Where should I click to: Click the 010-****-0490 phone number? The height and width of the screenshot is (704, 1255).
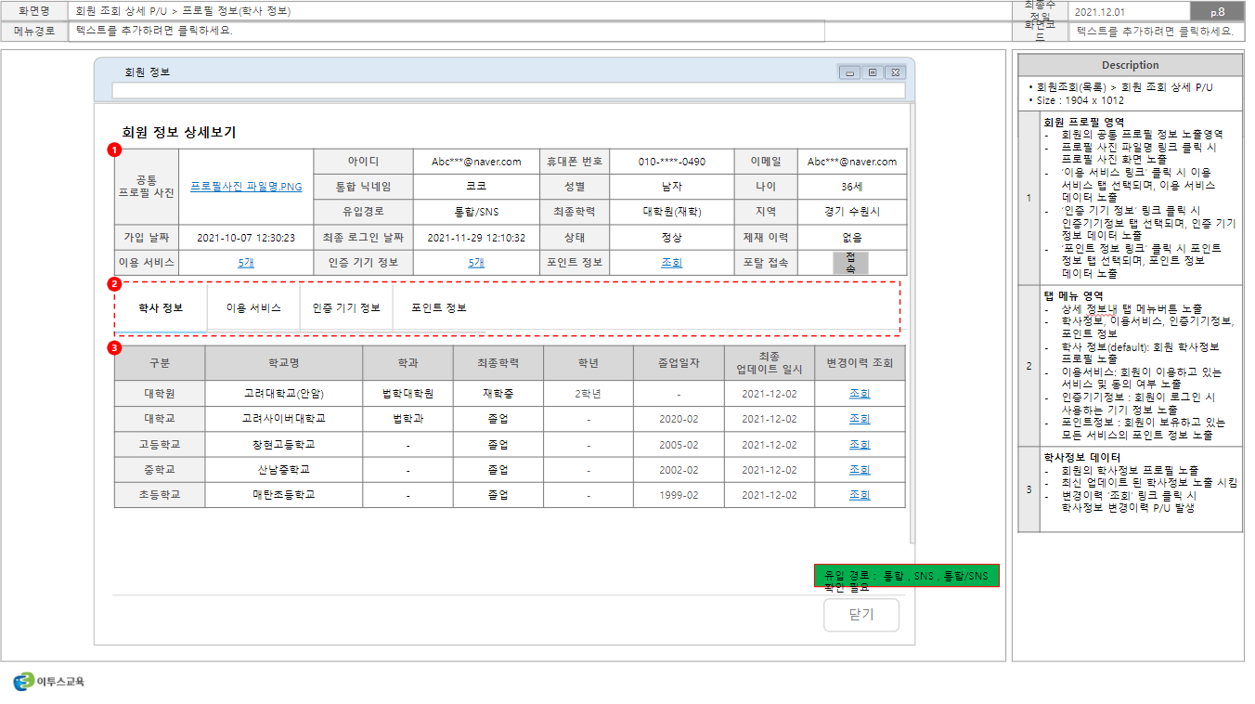672,162
